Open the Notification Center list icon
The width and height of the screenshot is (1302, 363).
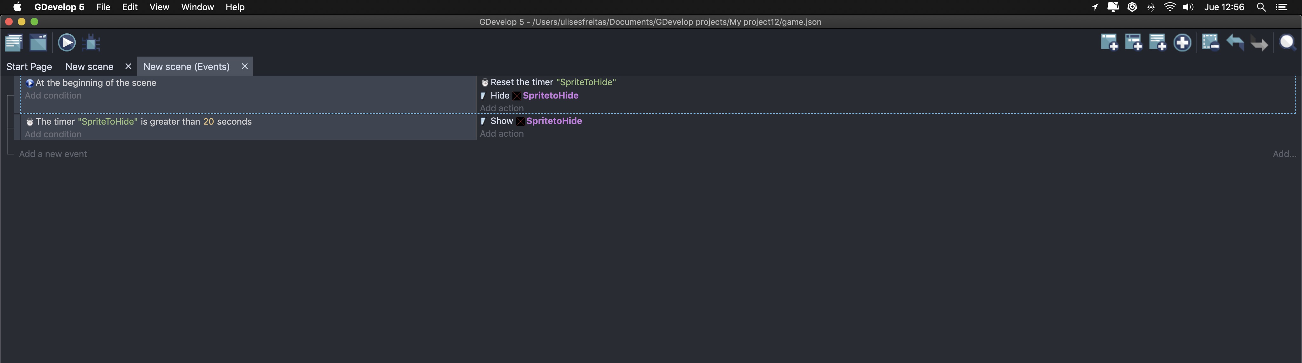coord(1282,7)
